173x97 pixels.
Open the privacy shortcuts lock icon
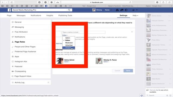coord(134,10)
